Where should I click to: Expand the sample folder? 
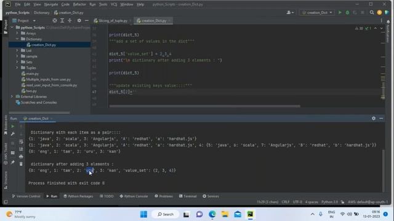click(17, 56)
